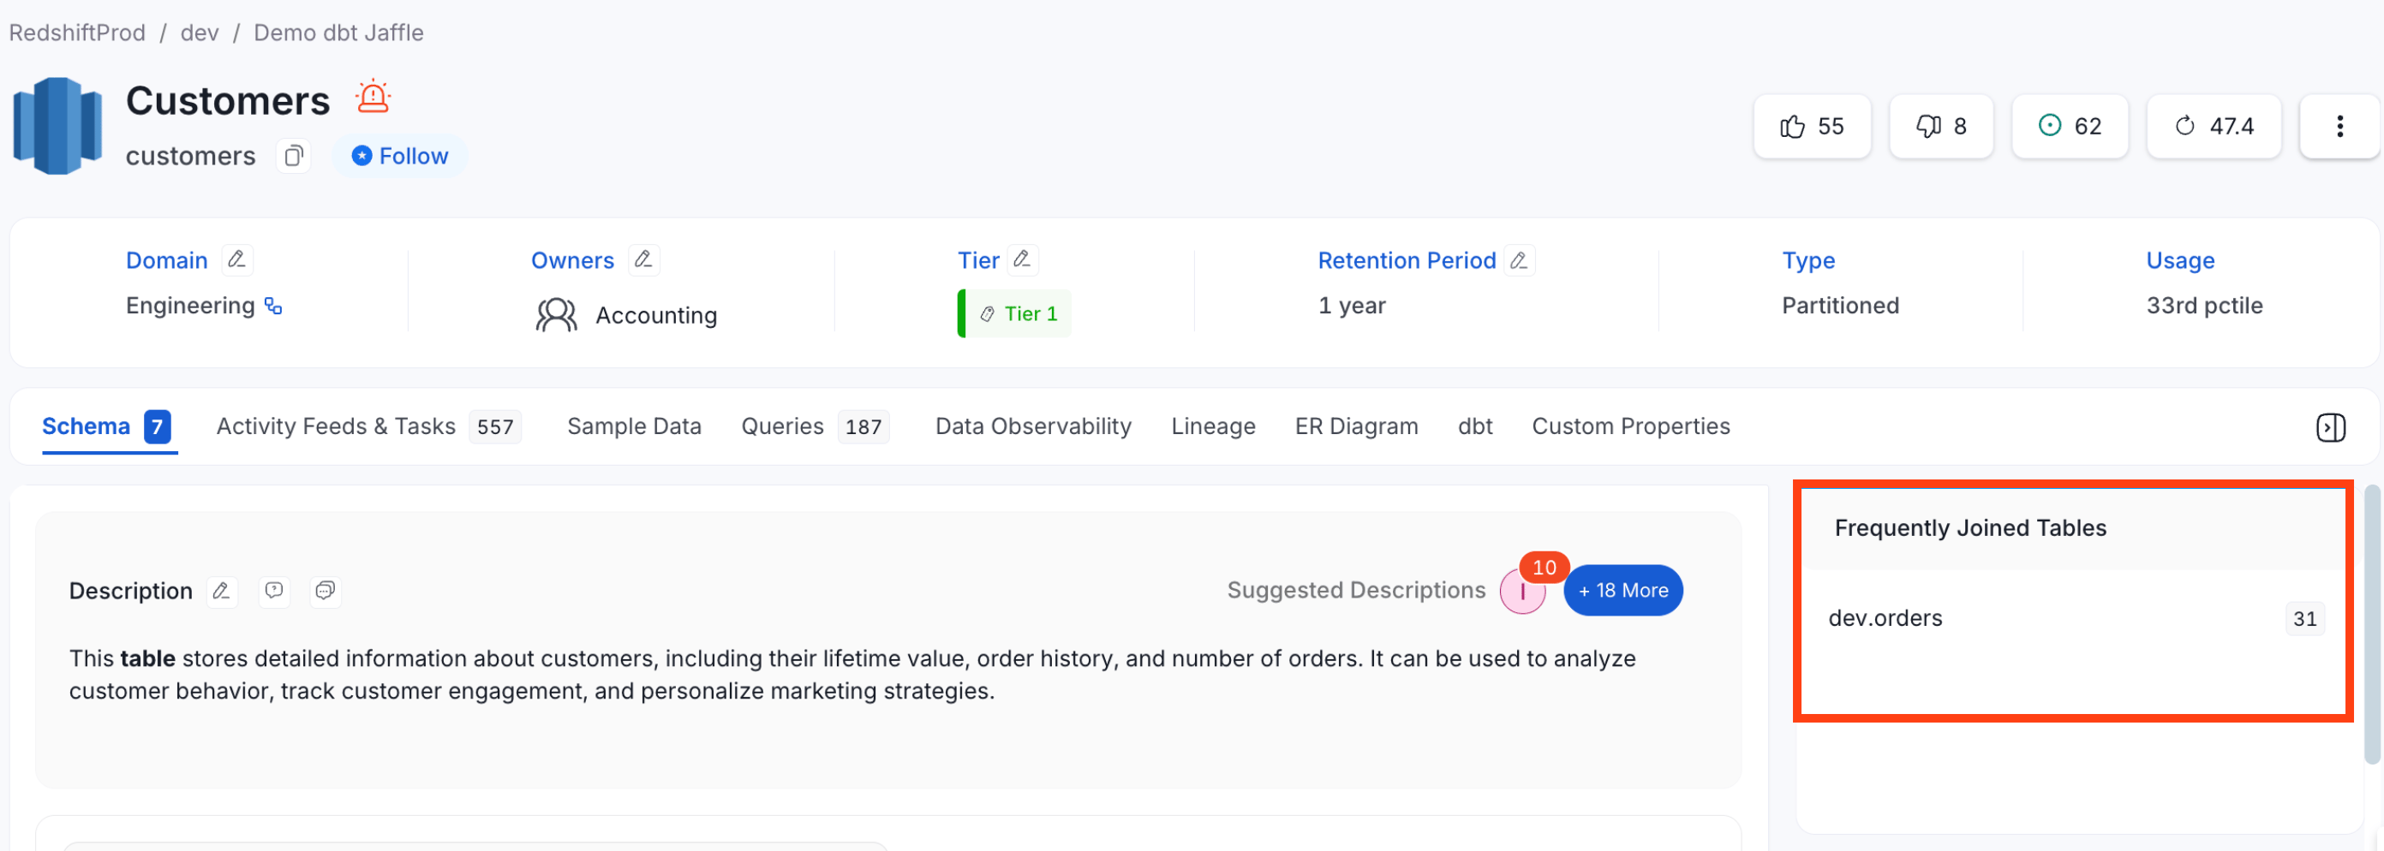Image resolution: width=2384 pixels, height=851 pixels.
Task: Copy the customers table name
Action: (293, 157)
